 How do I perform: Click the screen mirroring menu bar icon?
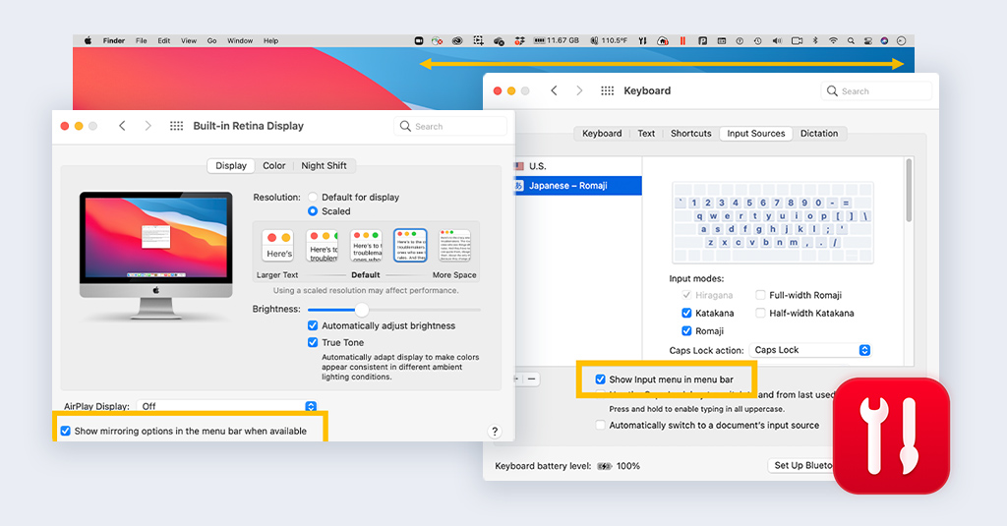coord(797,40)
